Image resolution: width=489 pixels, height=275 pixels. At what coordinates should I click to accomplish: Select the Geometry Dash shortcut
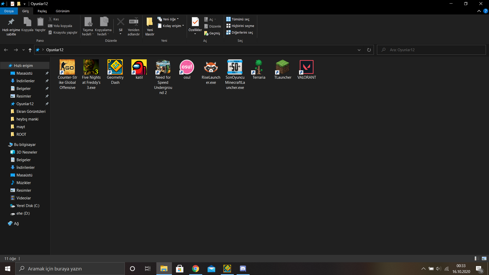[115, 72]
